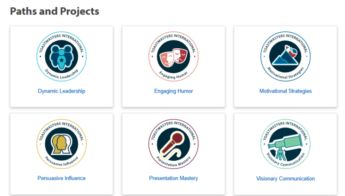This screenshot has height=196, width=345.
Task: Open the Engaging Humor path link
Action: [173, 91]
